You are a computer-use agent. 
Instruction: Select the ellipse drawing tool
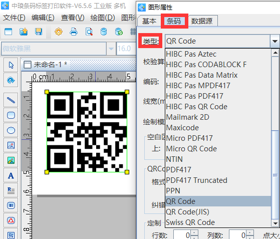click(x=11, y=130)
